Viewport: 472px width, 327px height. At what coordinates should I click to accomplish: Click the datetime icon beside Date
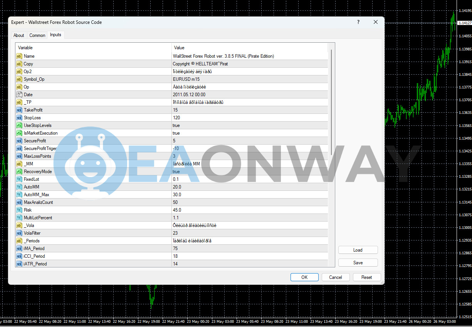pos(19,95)
